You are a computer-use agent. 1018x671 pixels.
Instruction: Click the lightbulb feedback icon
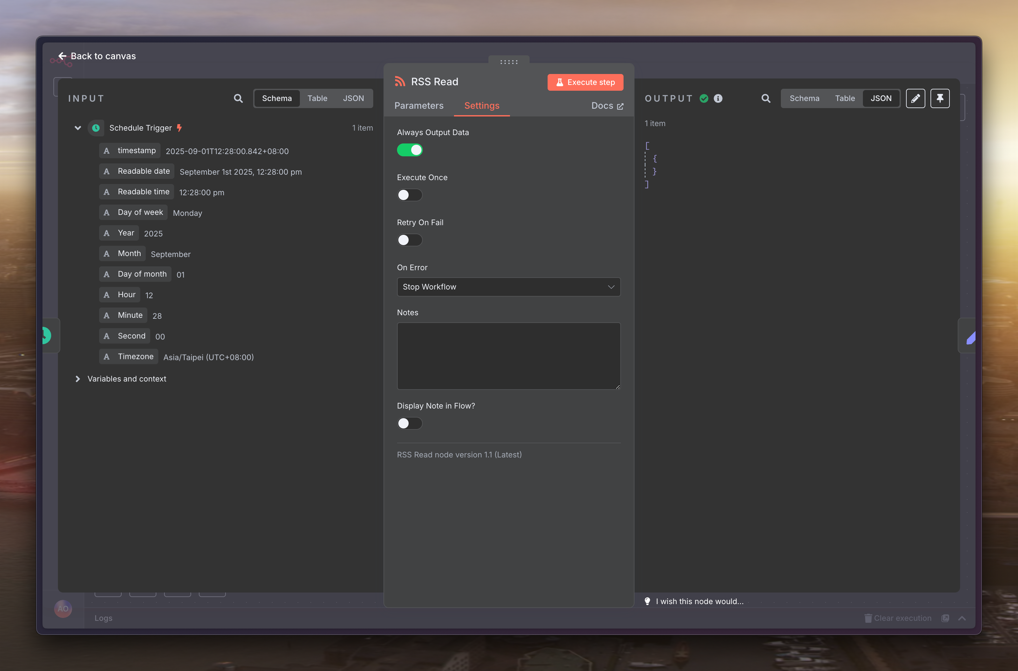(647, 601)
